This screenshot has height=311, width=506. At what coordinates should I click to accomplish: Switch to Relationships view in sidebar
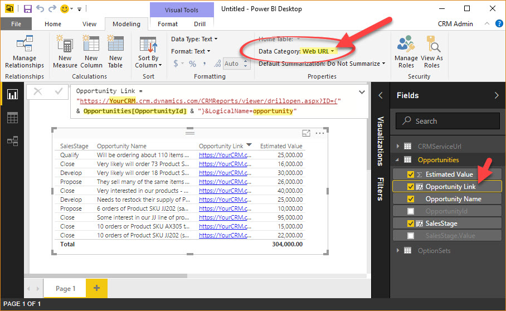(x=13, y=141)
